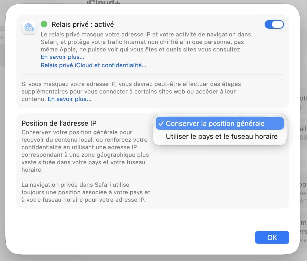
Task: Select "Conserver la position générale" option
Action: click(220, 123)
